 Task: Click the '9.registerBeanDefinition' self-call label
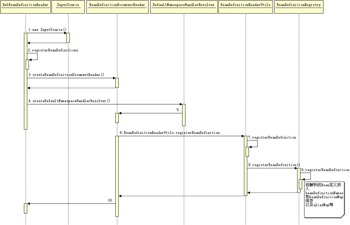coord(325,170)
